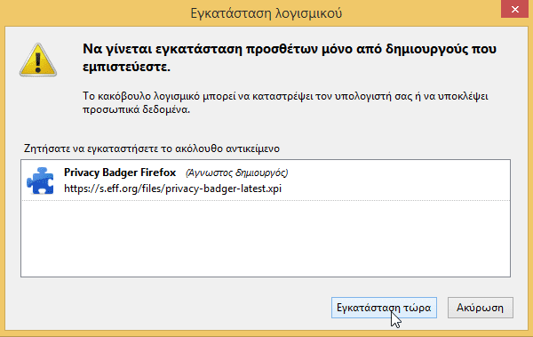Image resolution: width=533 pixels, height=337 pixels.
Task: Click the προσωπικά δεδομένα text line
Action: (x=136, y=110)
